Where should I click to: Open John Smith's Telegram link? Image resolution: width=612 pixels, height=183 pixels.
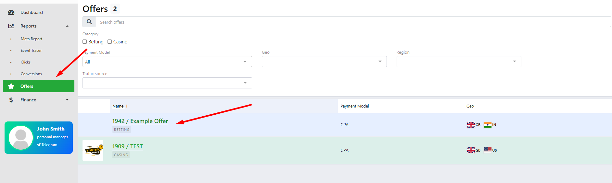click(49, 145)
